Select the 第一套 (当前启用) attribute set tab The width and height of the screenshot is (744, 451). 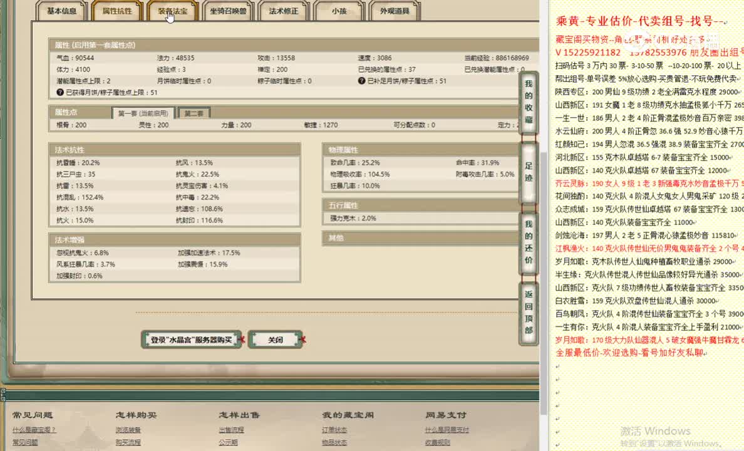click(x=143, y=113)
